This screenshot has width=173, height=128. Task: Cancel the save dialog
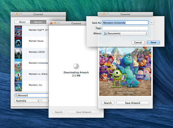click(x=138, y=42)
